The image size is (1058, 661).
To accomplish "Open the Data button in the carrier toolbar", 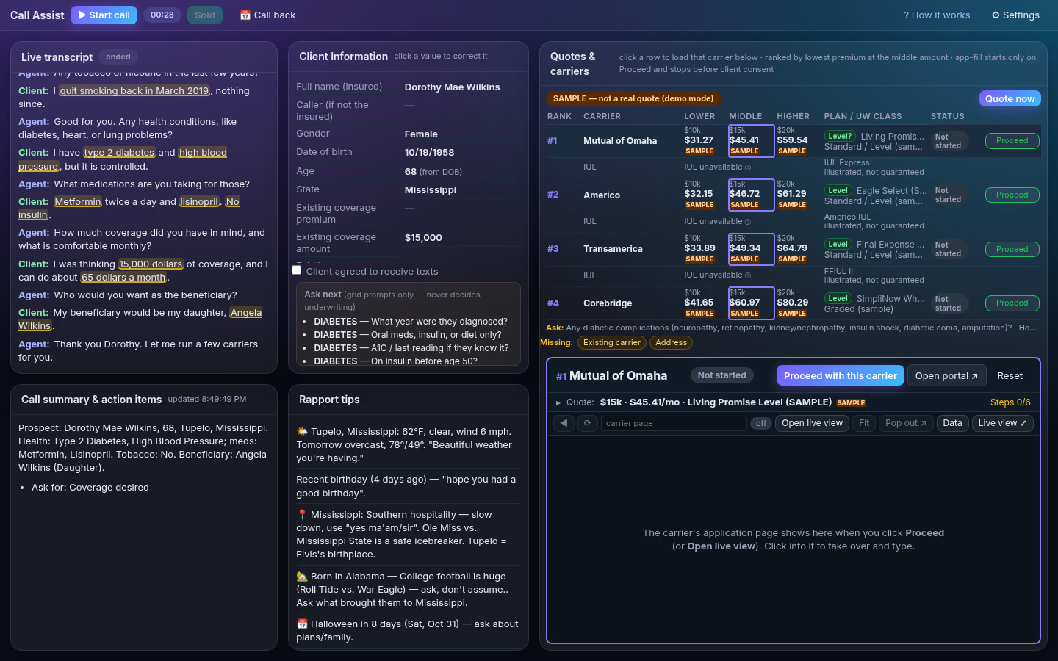I will 952,423.
